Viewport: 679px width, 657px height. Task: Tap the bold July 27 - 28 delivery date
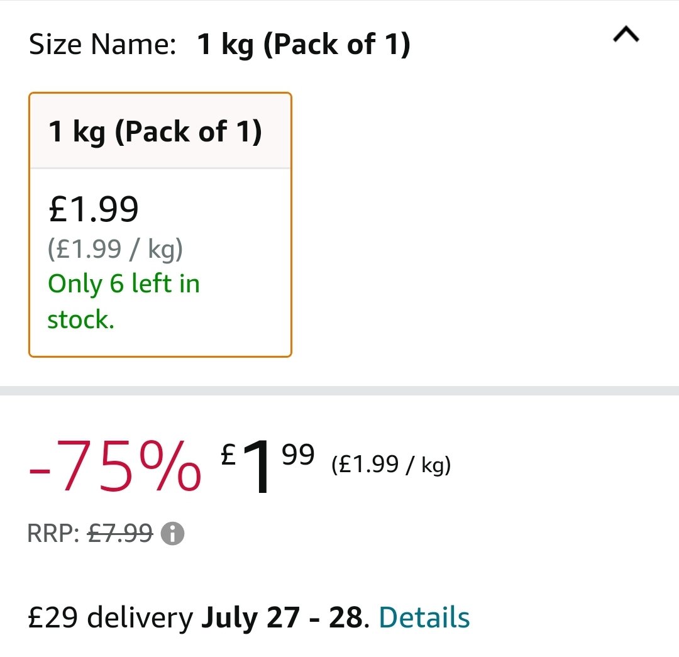pyautogui.click(x=282, y=617)
